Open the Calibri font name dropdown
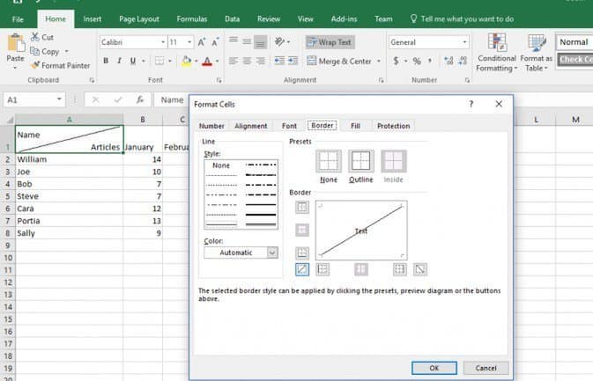593x381 pixels. [x=163, y=42]
